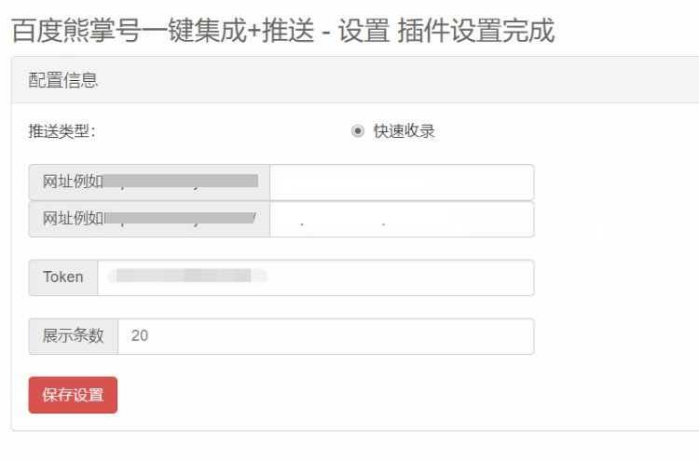The height and width of the screenshot is (461, 699).
Task: Click the 配置信息 panel header
Action: tap(63, 80)
